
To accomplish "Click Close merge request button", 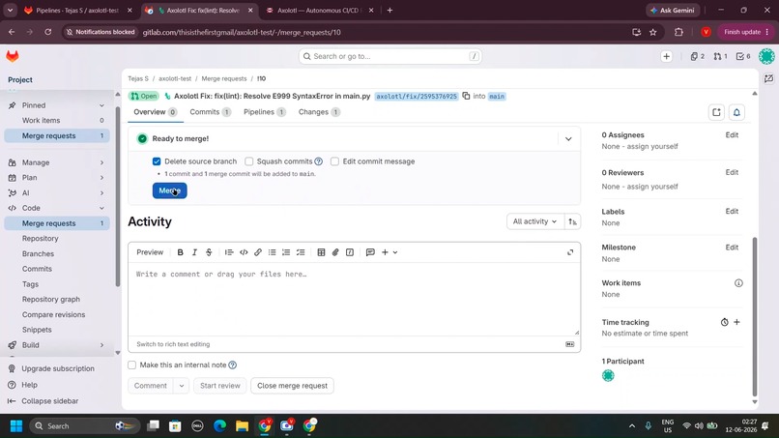I will point(292,386).
